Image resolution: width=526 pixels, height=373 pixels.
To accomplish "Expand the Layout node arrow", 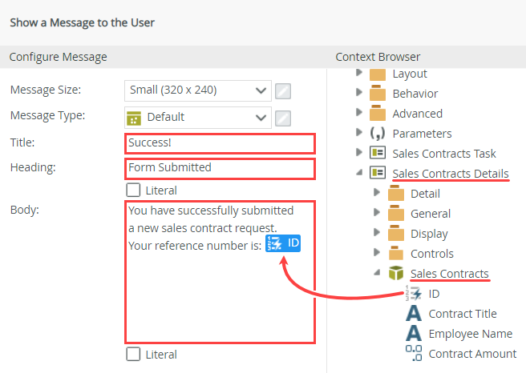I will pyautogui.click(x=359, y=73).
